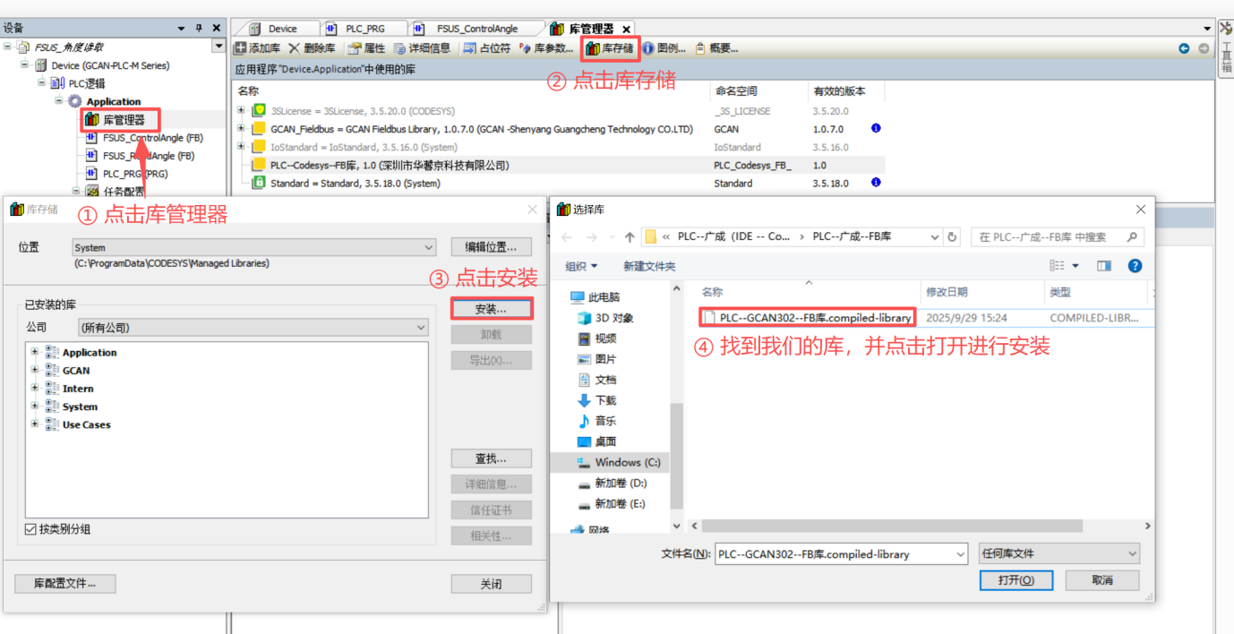Click the blue help icon in file dialog

point(1135,266)
